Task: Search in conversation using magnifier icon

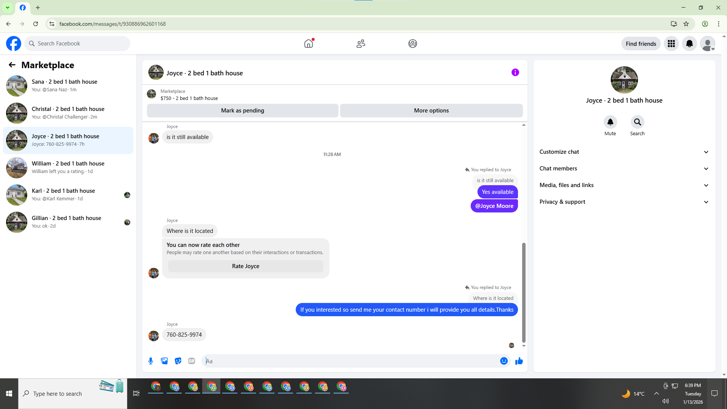Action: (637, 122)
